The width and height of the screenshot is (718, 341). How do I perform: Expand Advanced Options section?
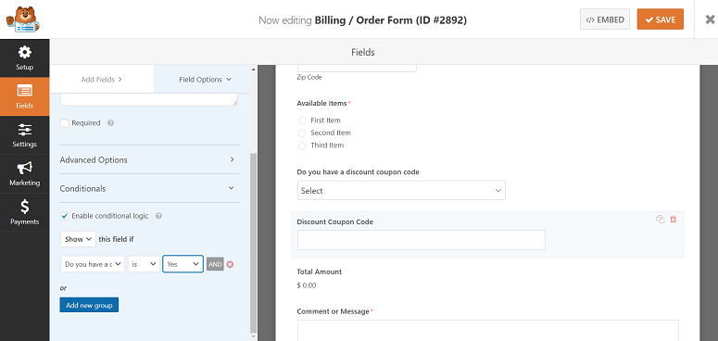149,159
